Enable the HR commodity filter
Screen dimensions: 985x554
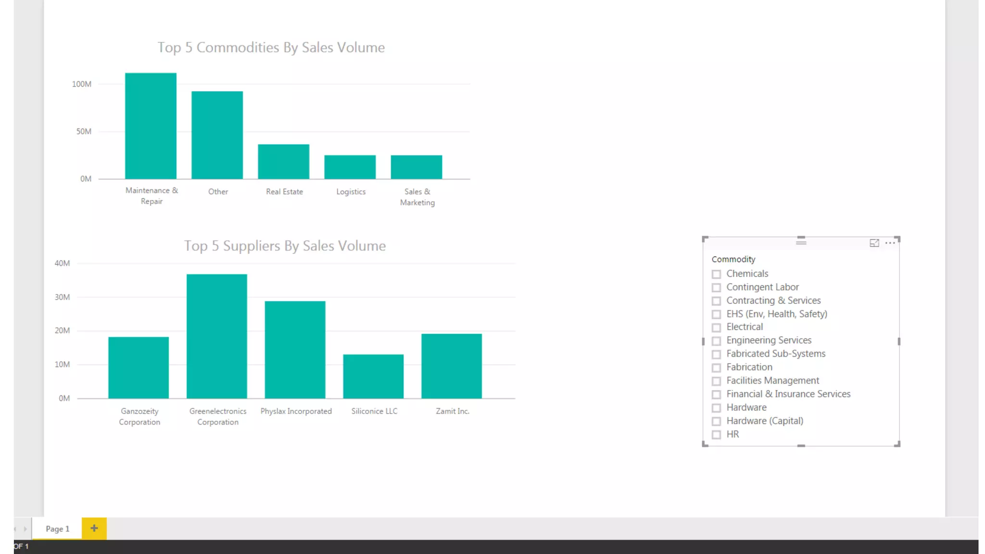[x=716, y=435]
